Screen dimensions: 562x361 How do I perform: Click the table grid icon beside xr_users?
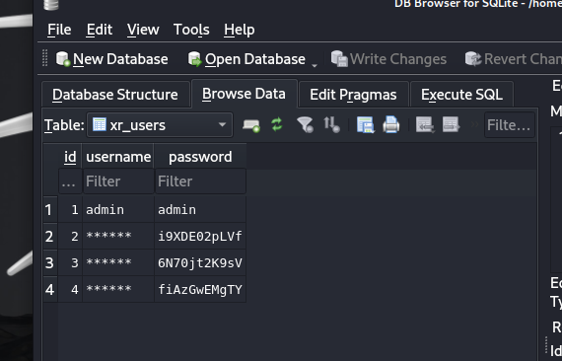pyautogui.click(x=100, y=124)
